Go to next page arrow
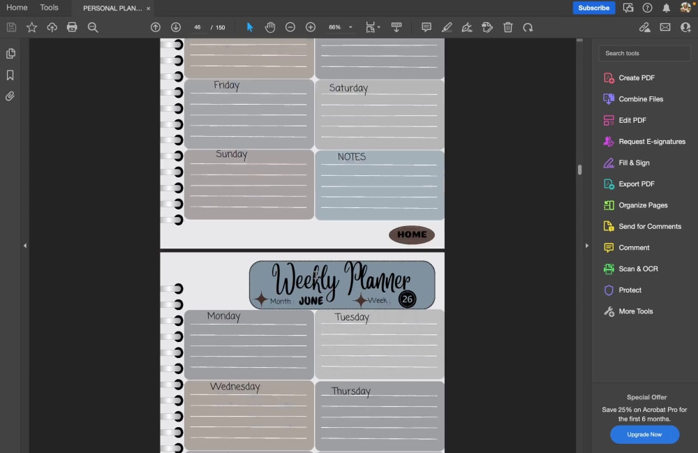Screen dimensions: 698x453 (x=176, y=28)
